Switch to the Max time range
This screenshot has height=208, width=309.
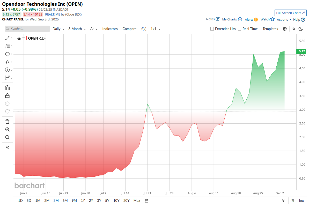(x=137, y=200)
